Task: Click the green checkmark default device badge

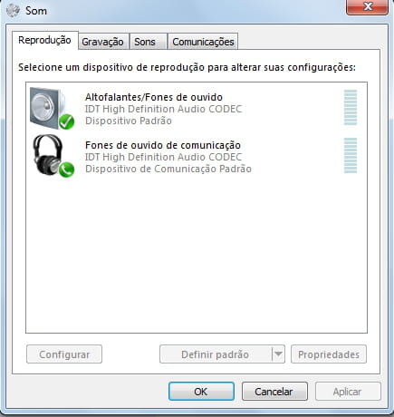Action: [66, 121]
